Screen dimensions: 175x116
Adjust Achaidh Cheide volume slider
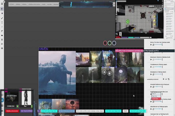point(158,87)
